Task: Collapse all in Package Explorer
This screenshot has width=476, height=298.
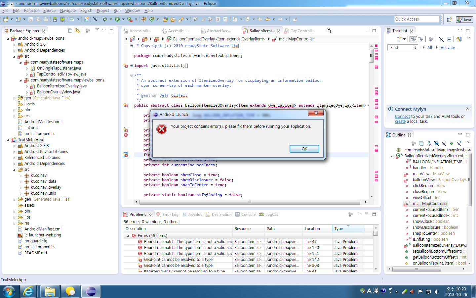Action: [x=70, y=30]
